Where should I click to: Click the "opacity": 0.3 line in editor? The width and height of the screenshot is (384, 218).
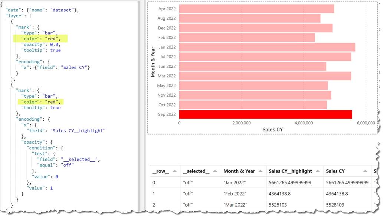pos(41,44)
